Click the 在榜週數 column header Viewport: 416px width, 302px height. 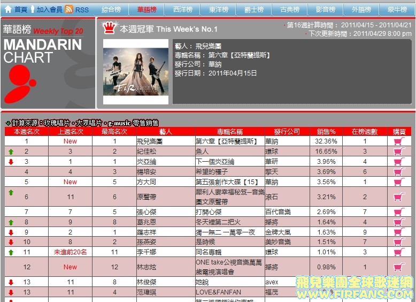tap(365, 132)
